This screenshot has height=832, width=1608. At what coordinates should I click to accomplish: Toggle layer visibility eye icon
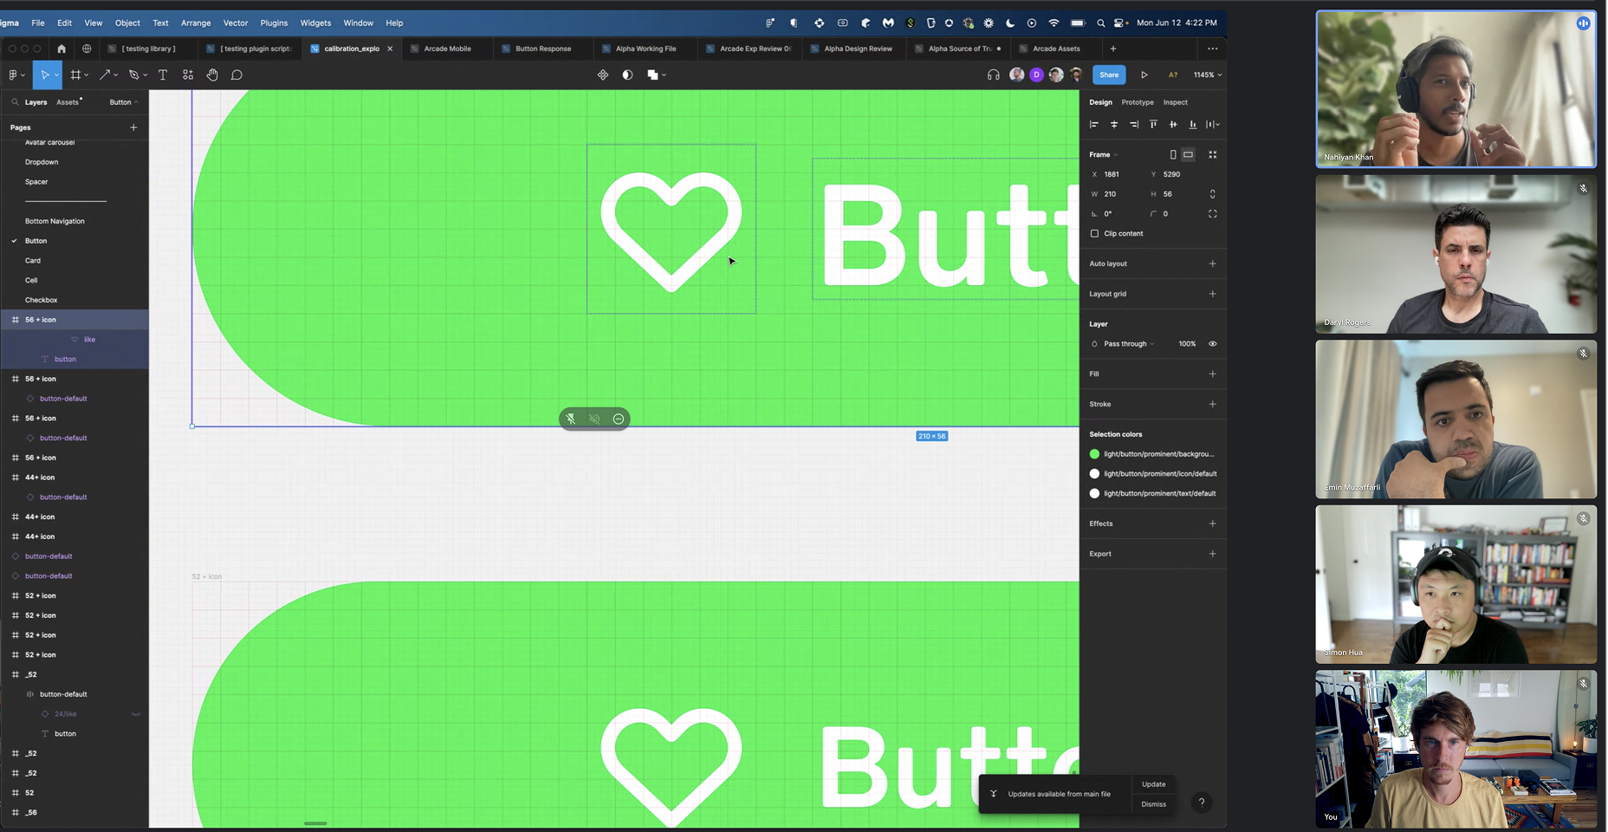pyautogui.click(x=1213, y=344)
